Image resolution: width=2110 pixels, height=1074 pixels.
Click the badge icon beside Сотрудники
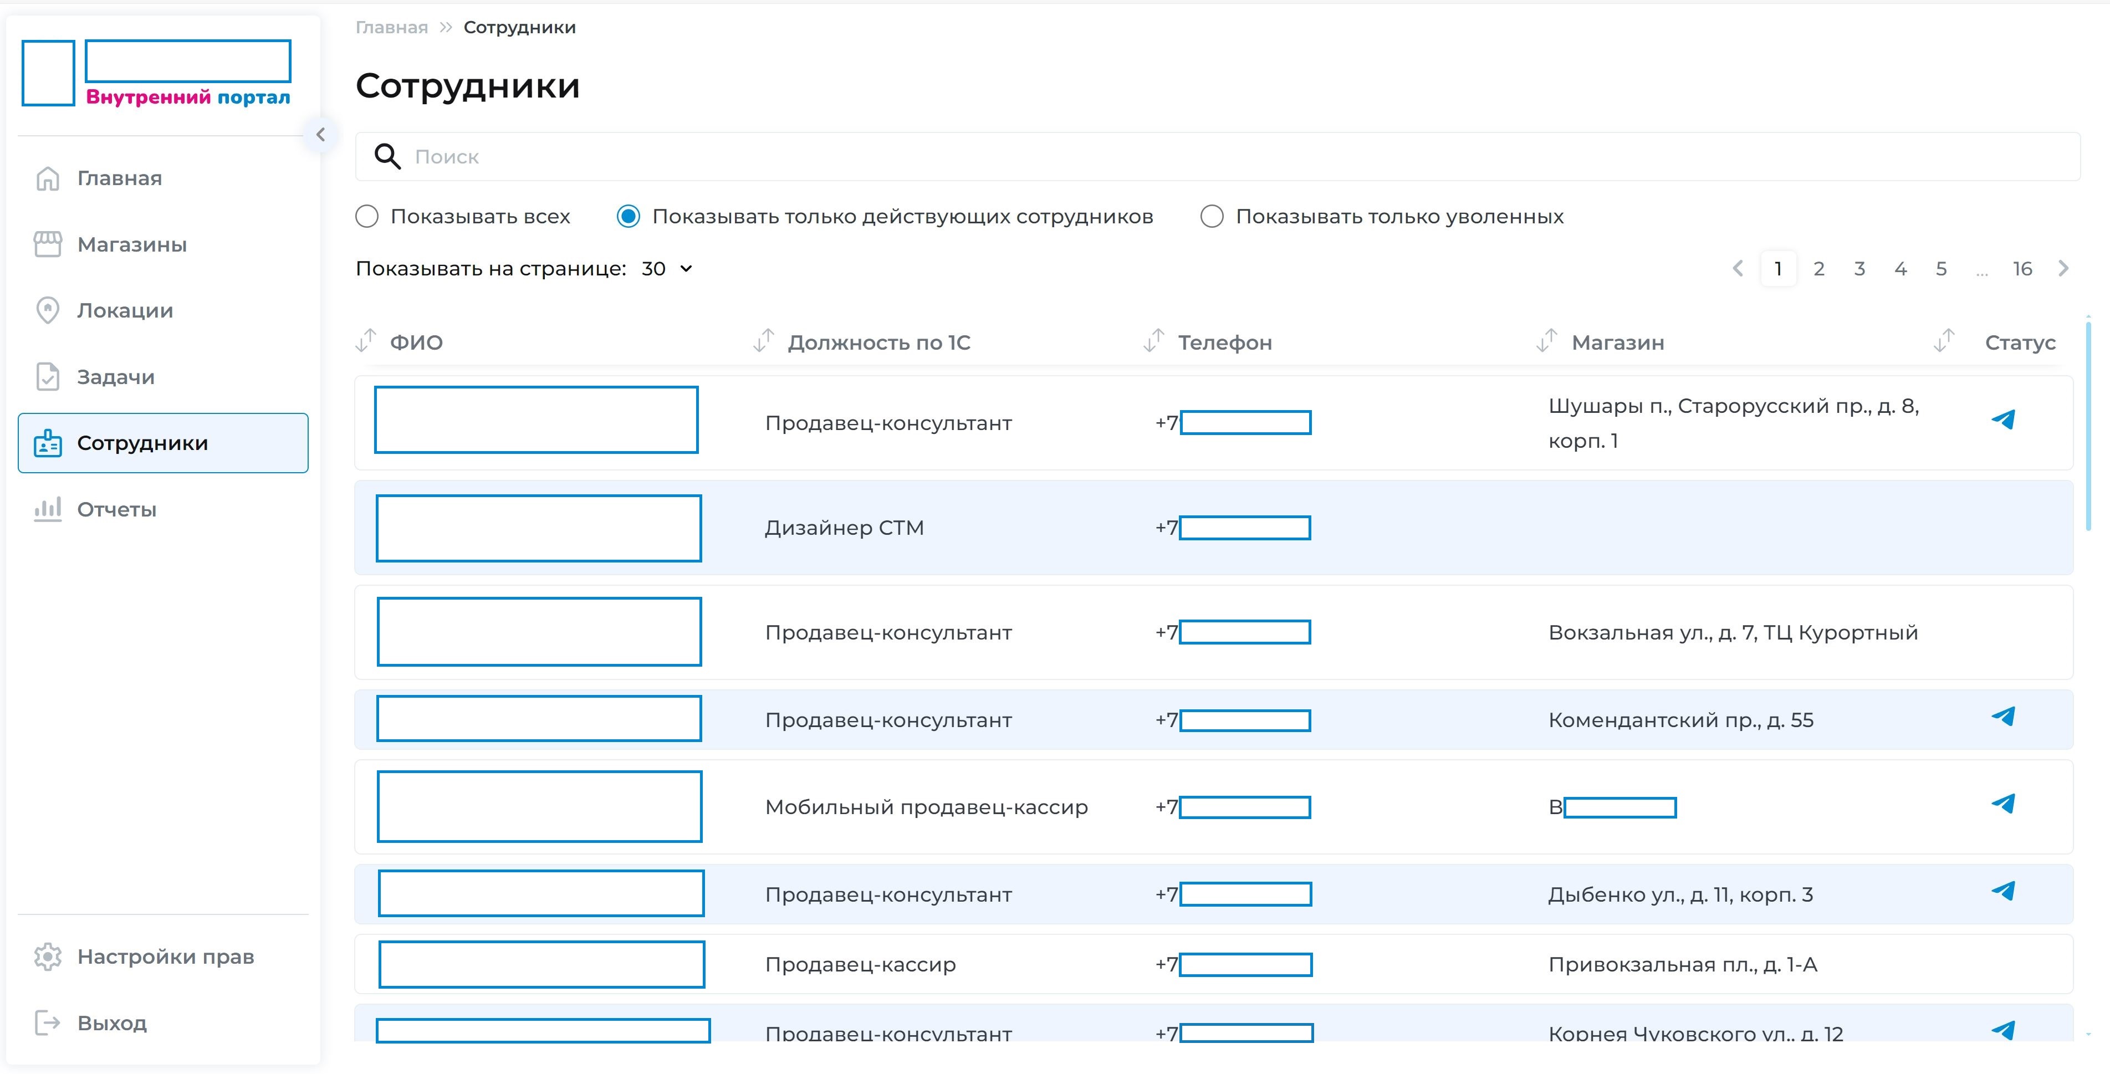[48, 442]
